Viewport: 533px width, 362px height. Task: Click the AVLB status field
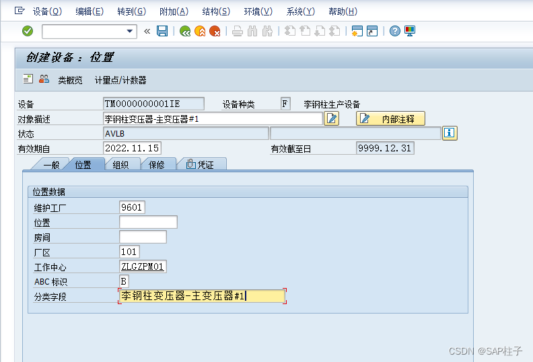[186, 133]
